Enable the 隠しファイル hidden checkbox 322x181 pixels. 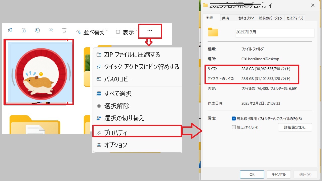(x=234, y=127)
